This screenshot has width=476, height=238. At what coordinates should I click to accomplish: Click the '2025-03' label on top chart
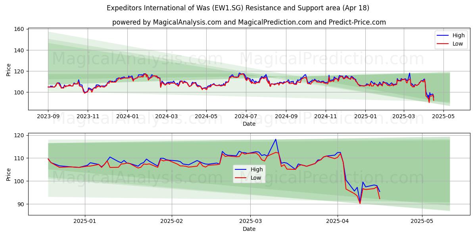click(x=404, y=117)
